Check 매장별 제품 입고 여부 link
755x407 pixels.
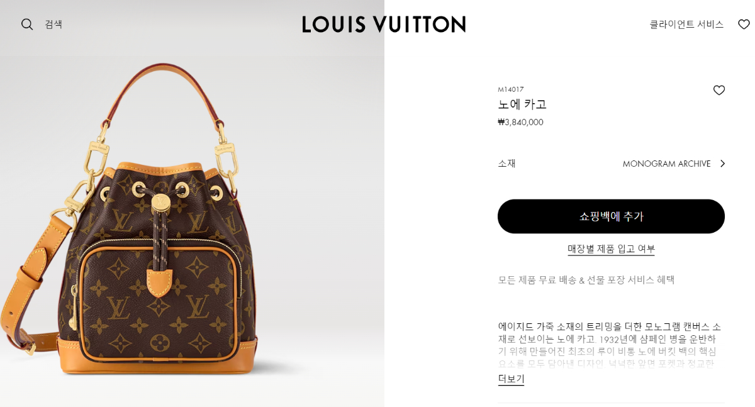coord(611,249)
